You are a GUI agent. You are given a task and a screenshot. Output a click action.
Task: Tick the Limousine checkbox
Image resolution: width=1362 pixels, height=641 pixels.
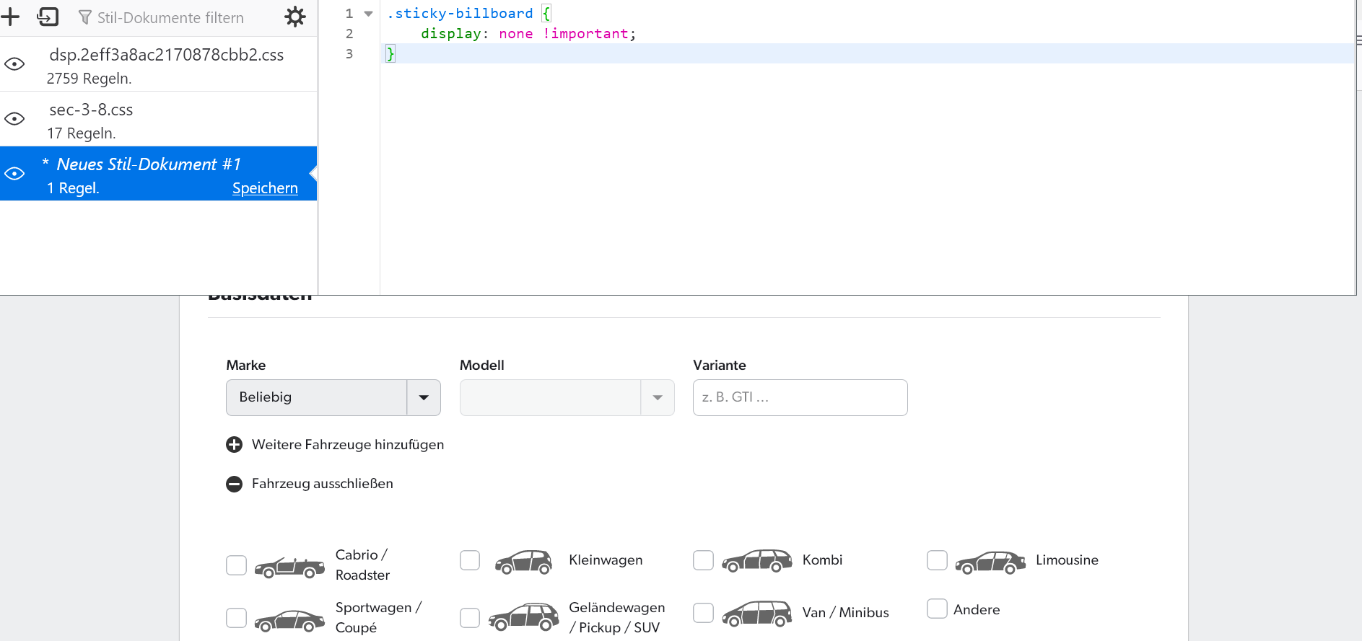click(937, 560)
